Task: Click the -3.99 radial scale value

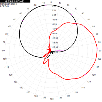Action: pos(54,24)
